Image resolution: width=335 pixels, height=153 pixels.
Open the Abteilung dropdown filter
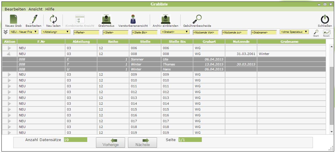coord(56,32)
